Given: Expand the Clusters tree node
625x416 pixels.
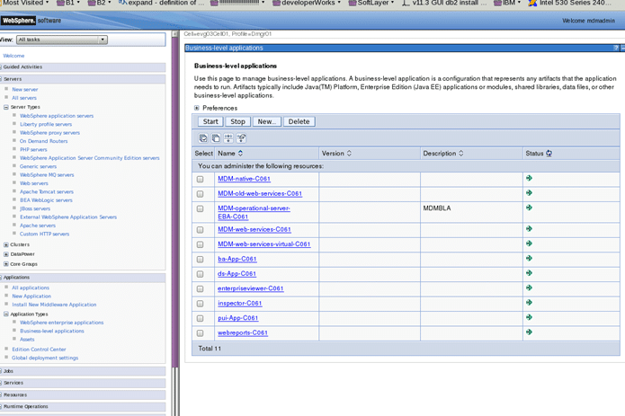Looking at the screenshot, I should (x=6, y=244).
